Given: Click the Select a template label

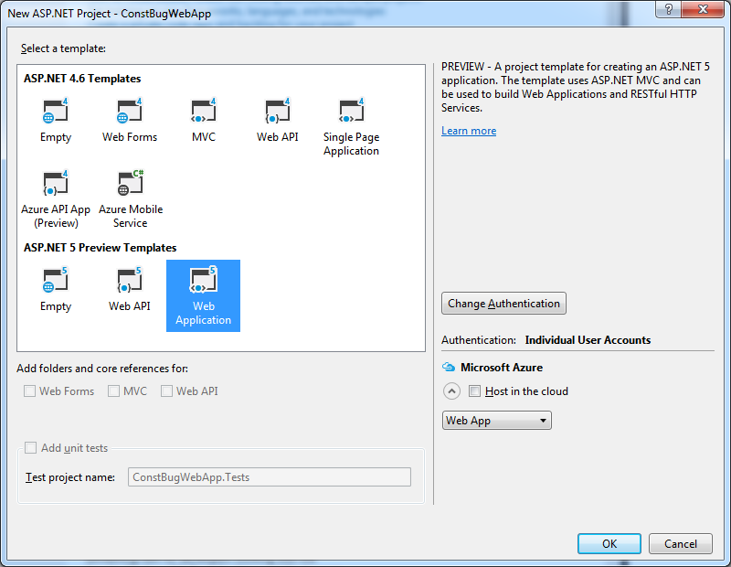Looking at the screenshot, I should coord(63,48).
